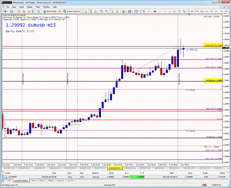
Task: Toggle the Expert Advisors button
Action: 72,11
